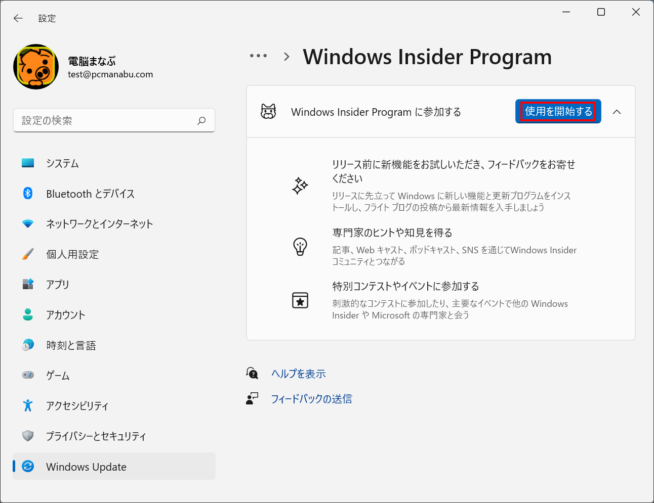Open アカウント category label
The height and width of the screenshot is (503, 654).
point(66,315)
